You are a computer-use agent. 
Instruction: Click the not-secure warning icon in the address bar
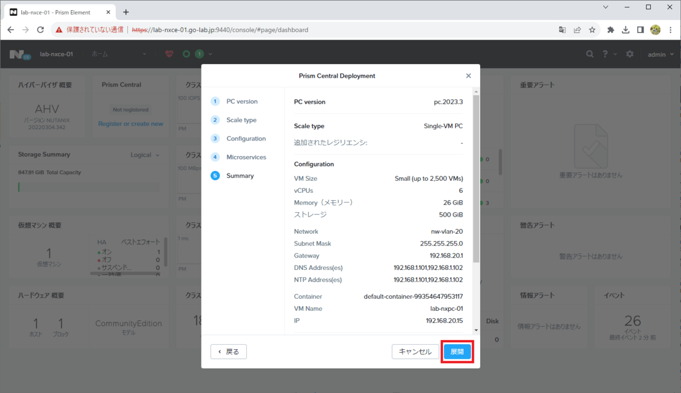pyautogui.click(x=59, y=29)
